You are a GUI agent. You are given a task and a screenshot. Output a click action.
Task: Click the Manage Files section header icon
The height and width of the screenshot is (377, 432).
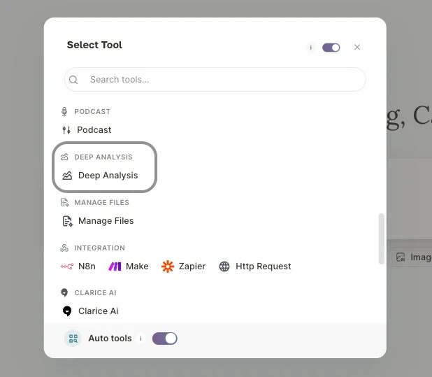64,203
